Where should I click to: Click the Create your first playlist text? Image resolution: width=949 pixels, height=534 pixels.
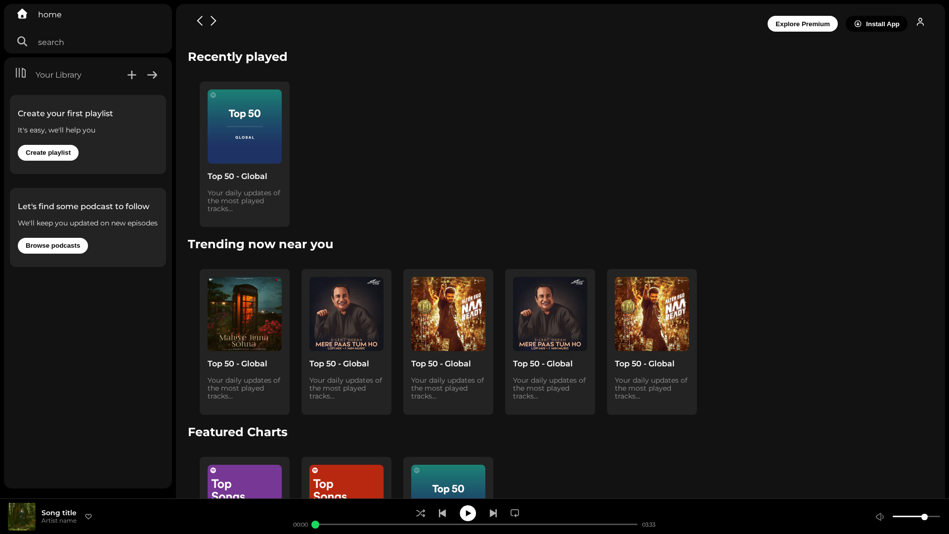click(65, 114)
